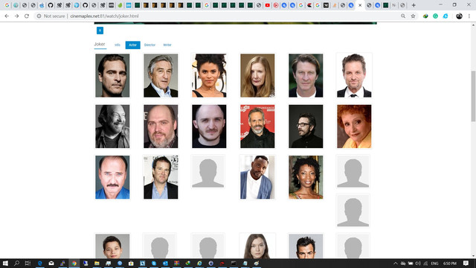Open the Writer tab
Screen dimensions: 476x268
point(167,45)
